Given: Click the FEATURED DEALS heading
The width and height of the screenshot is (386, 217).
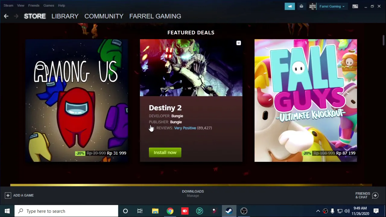Looking at the screenshot, I should [191, 33].
